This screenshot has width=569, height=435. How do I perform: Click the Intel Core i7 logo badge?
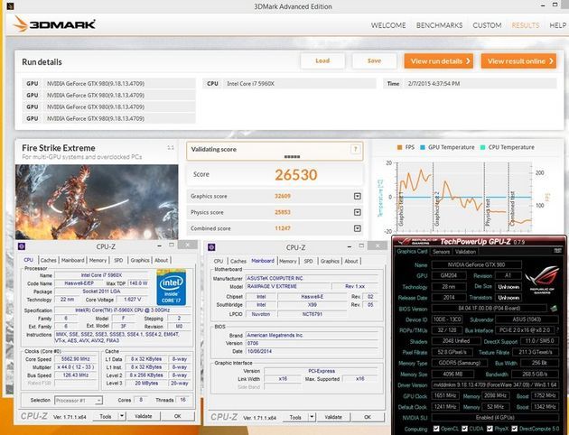(x=172, y=287)
